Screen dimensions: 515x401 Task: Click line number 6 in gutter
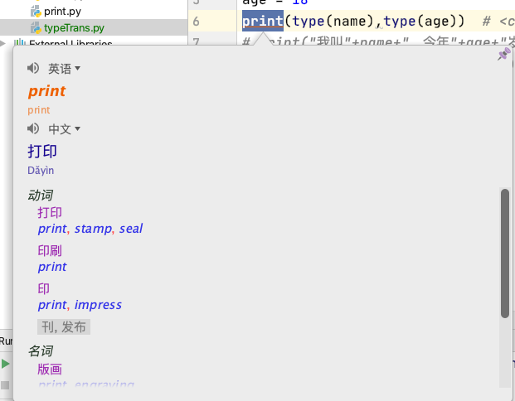tap(196, 22)
